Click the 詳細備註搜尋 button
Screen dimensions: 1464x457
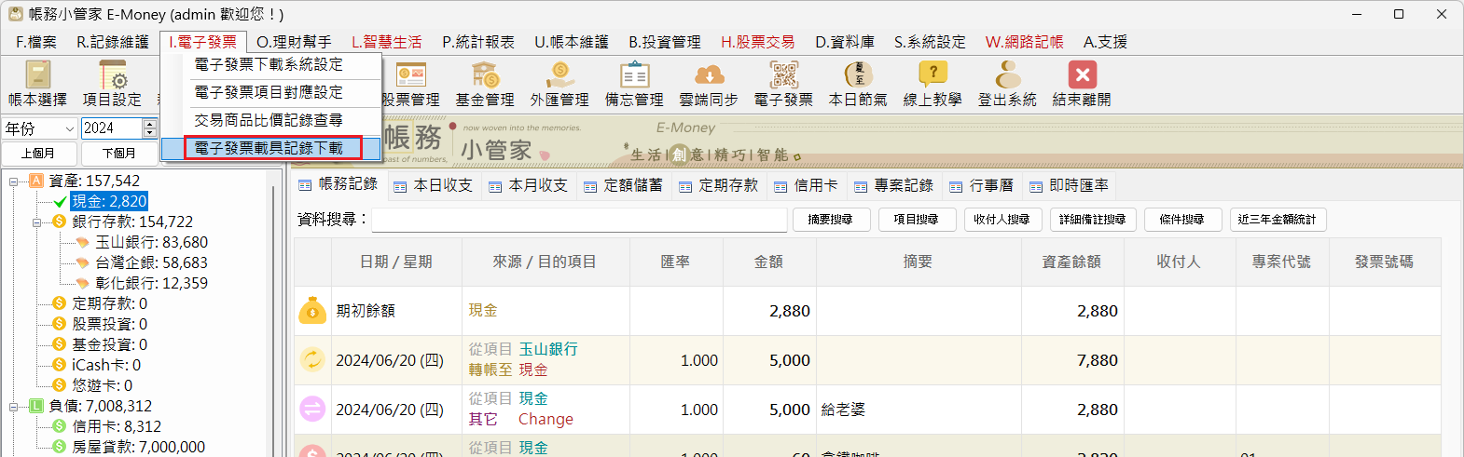pyautogui.click(x=1093, y=220)
